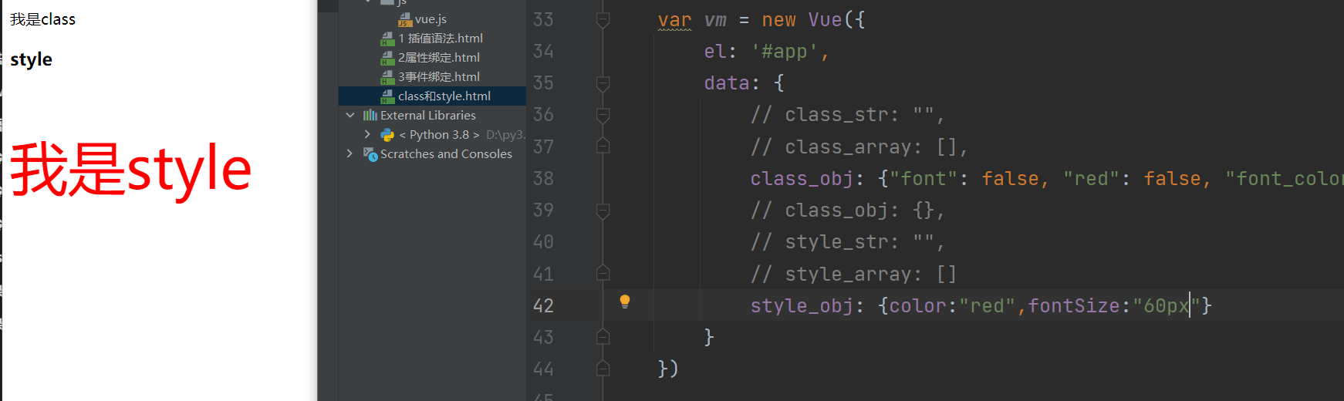Click 'var' keyword on line 33
1344x401 pixels.
pyautogui.click(x=674, y=20)
